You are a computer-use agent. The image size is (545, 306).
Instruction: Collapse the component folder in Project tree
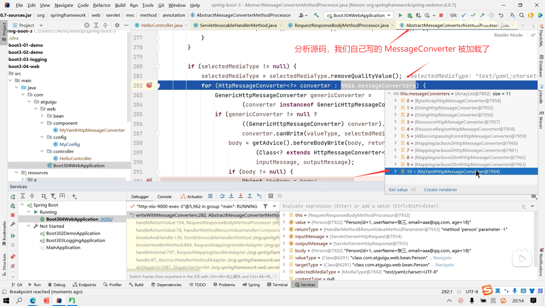point(42,123)
